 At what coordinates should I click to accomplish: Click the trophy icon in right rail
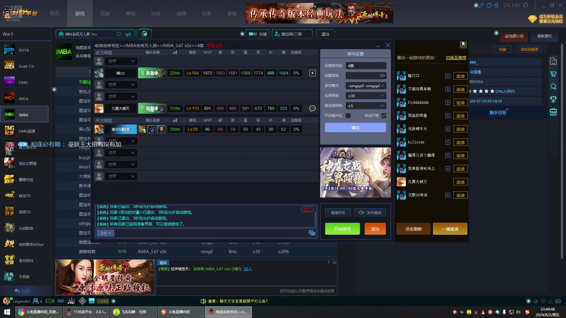[553, 99]
